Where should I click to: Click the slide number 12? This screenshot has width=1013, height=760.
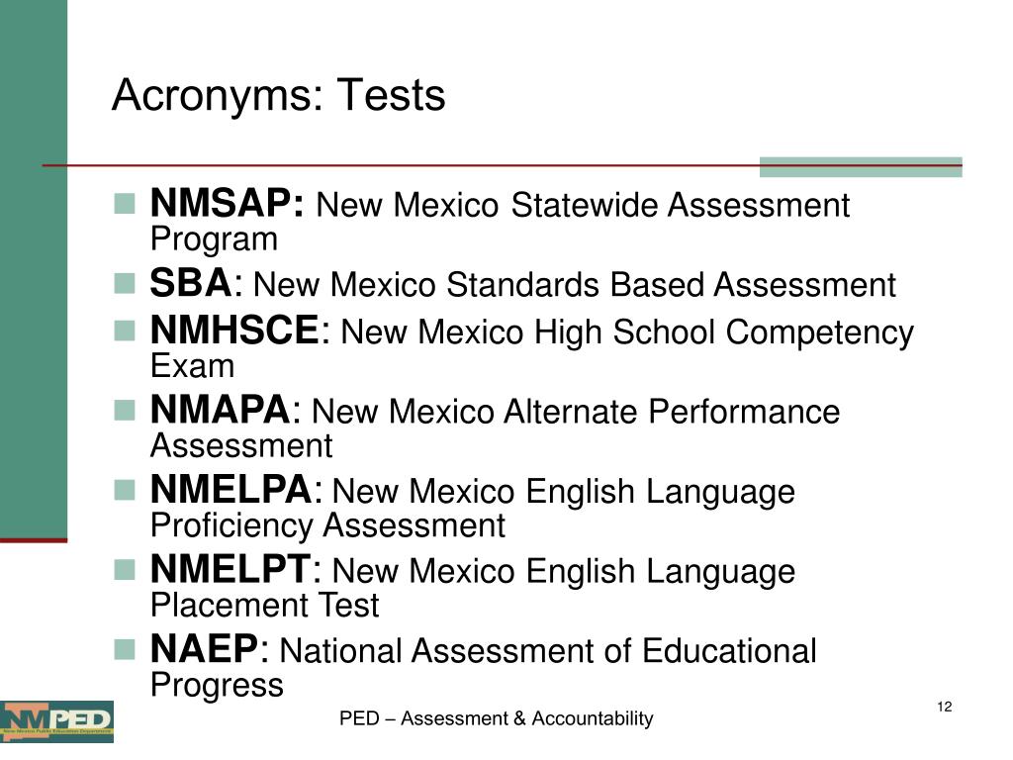(945, 707)
